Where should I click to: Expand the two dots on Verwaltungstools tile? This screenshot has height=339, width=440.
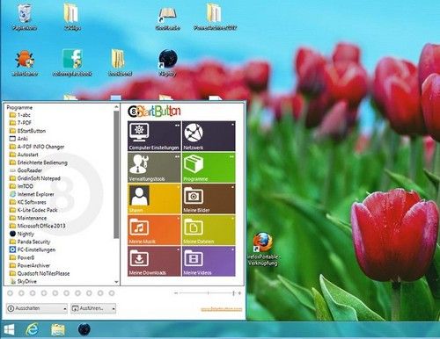(x=177, y=156)
